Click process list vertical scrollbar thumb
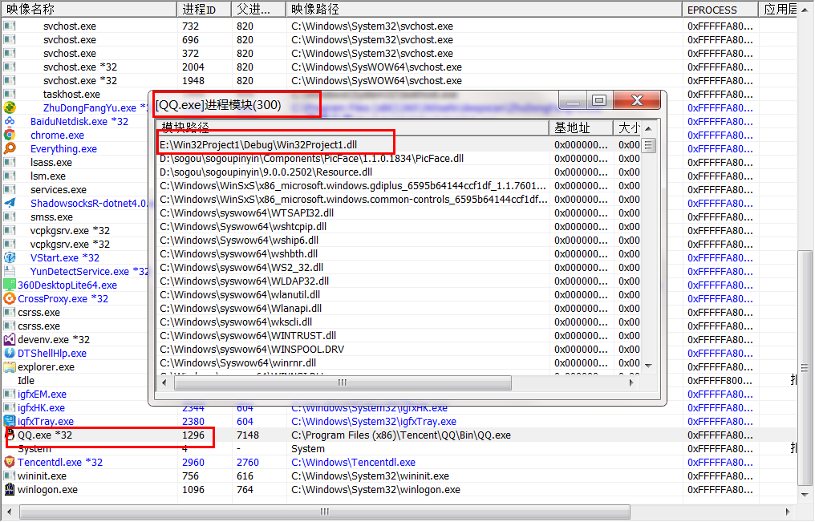815x522 pixels. 805,367
